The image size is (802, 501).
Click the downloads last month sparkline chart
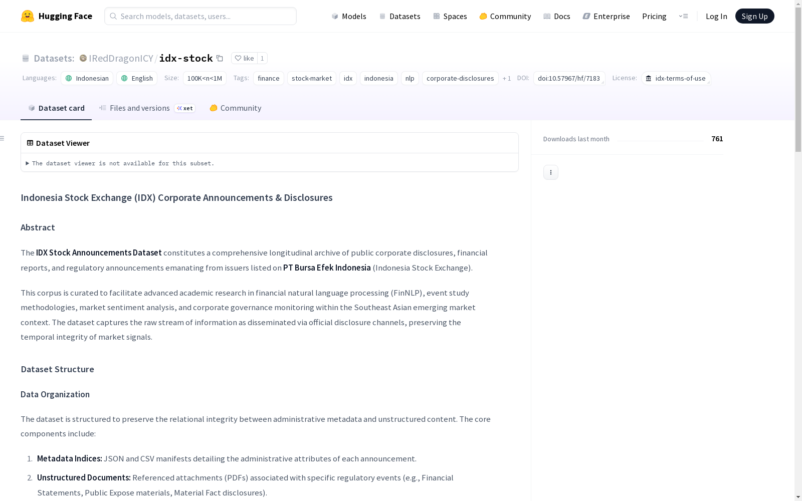pos(660,140)
